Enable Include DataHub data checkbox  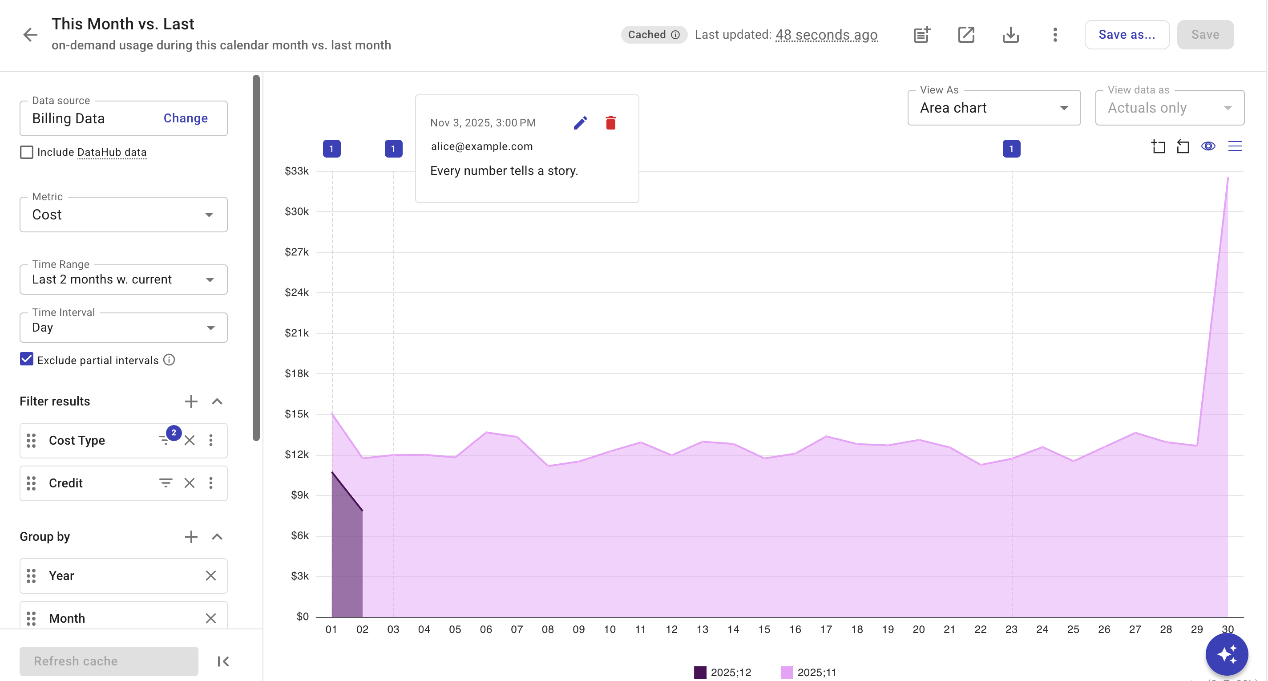[x=27, y=152]
